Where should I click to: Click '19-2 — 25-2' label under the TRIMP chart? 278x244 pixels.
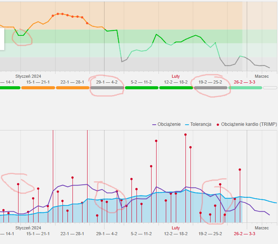[210, 234]
